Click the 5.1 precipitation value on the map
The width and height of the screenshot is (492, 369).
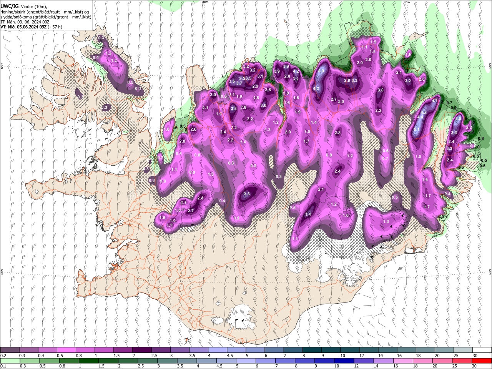pos(417,130)
